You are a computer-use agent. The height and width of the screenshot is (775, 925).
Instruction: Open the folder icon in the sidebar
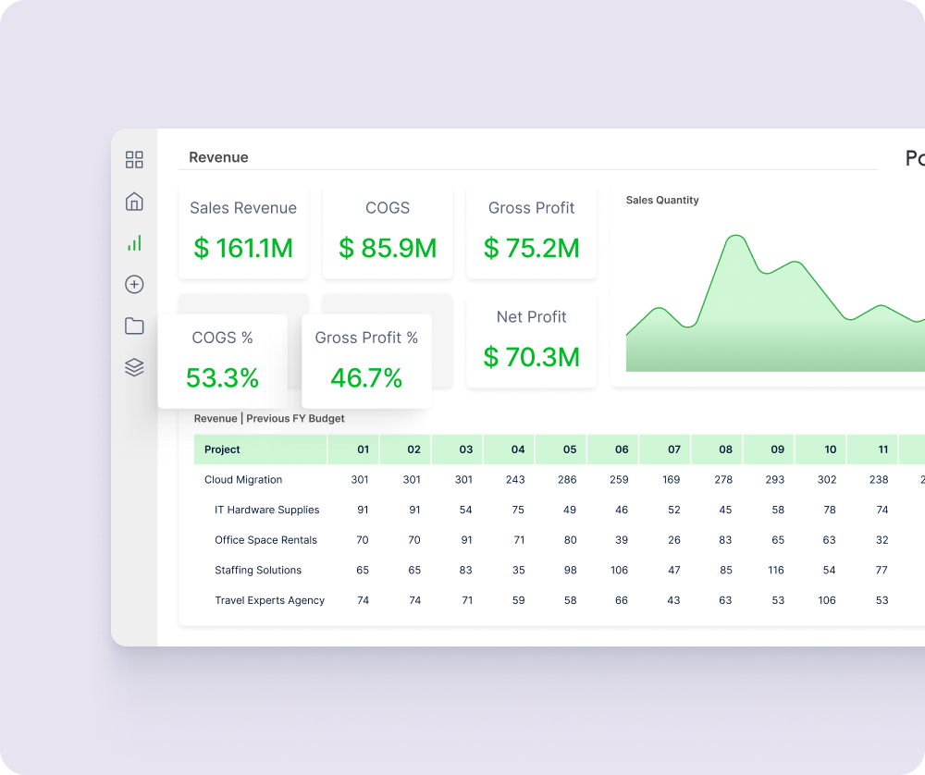click(x=134, y=326)
